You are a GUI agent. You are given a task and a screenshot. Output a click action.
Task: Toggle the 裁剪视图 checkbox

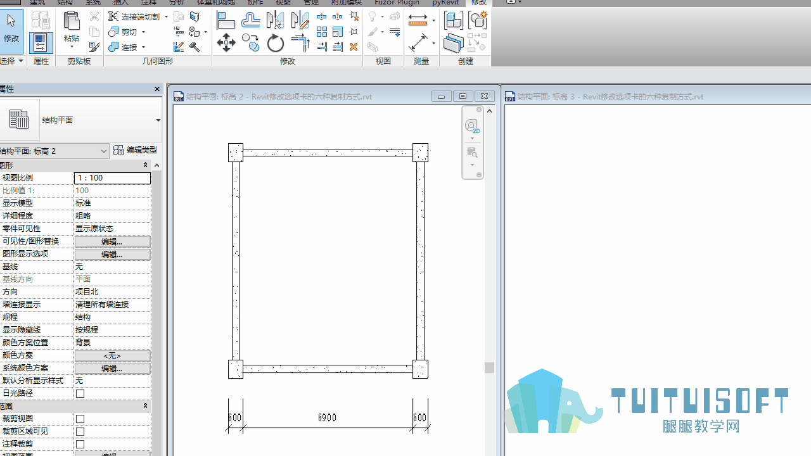[80, 419]
